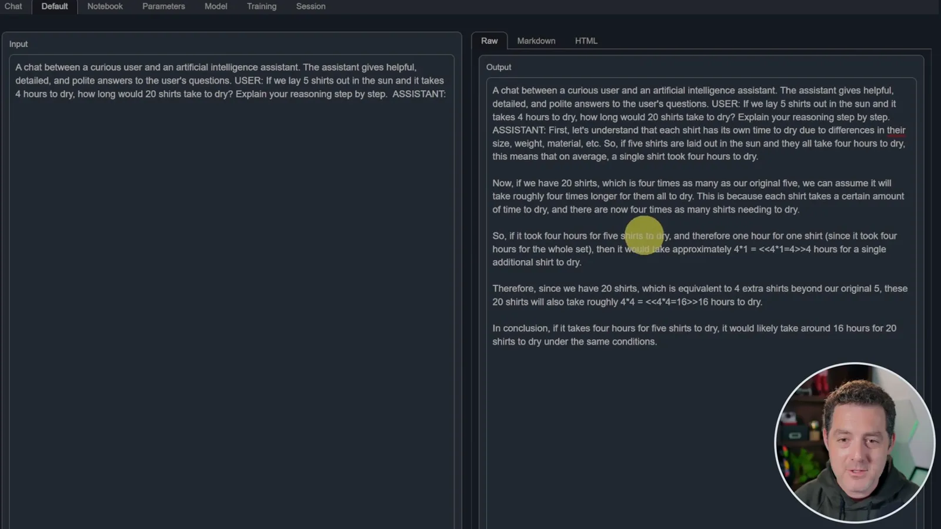The width and height of the screenshot is (941, 529).
Task: Click the underlined word "their" in output
Action: [x=896, y=130]
